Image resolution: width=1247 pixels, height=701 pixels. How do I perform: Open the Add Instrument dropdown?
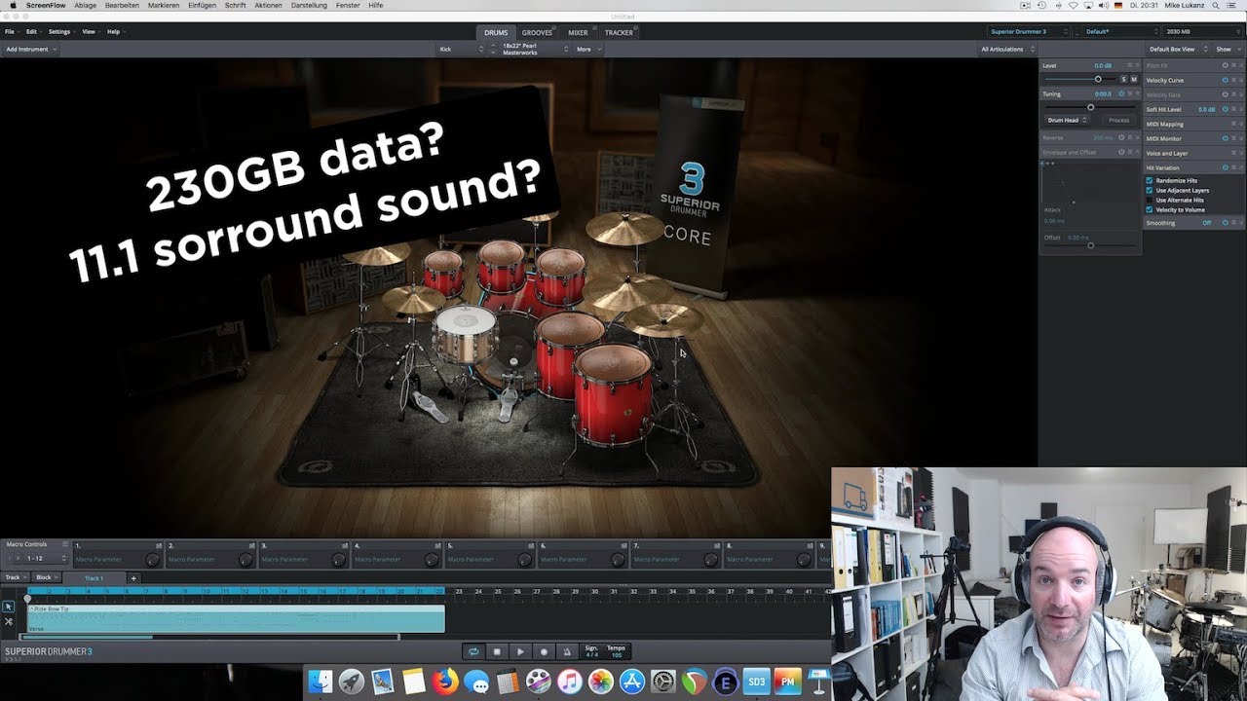click(30, 49)
